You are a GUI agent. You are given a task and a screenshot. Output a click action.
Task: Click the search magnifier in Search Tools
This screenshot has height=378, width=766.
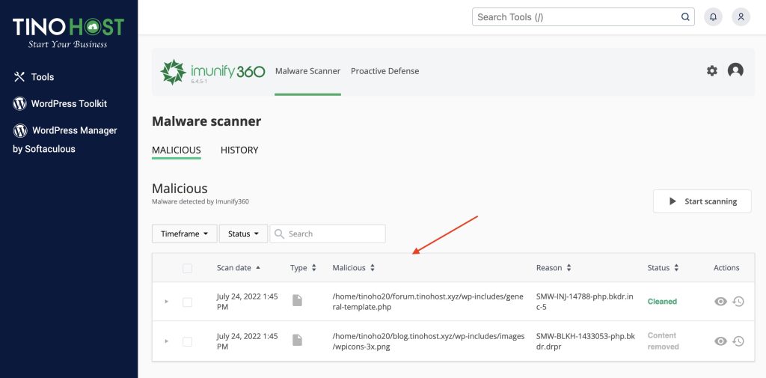click(685, 17)
